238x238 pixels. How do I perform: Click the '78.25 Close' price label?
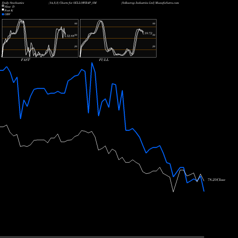click(x=217, y=180)
